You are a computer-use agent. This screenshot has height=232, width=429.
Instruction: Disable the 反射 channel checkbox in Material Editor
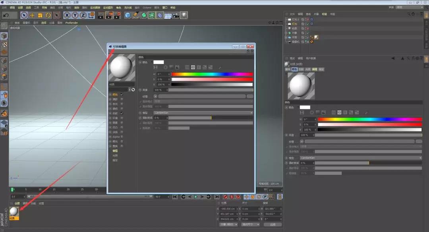coord(122,113)
